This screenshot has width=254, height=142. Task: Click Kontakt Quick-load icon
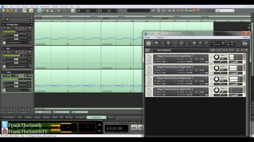click(187, 43)
